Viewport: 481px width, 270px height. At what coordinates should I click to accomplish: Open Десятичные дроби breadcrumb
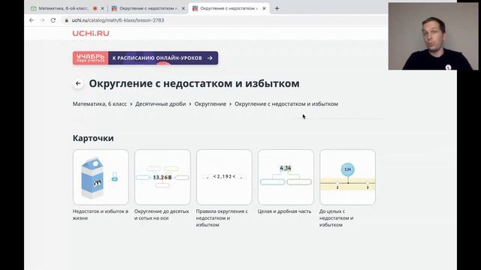click(x=160, y=104)
